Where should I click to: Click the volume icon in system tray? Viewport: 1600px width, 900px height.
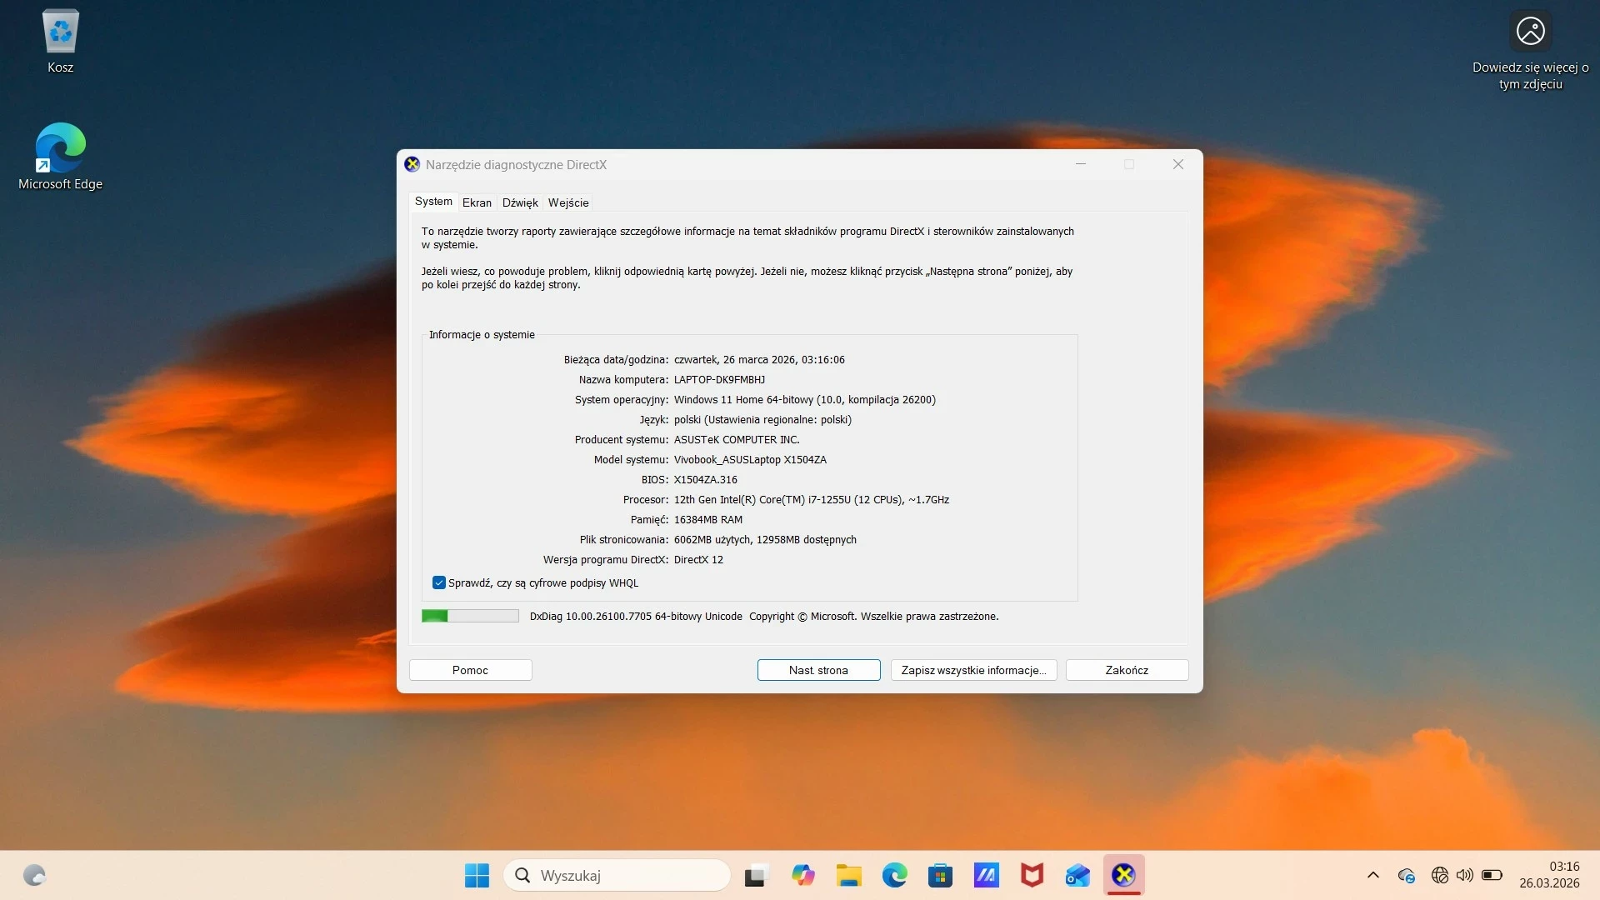(1464, 875)
